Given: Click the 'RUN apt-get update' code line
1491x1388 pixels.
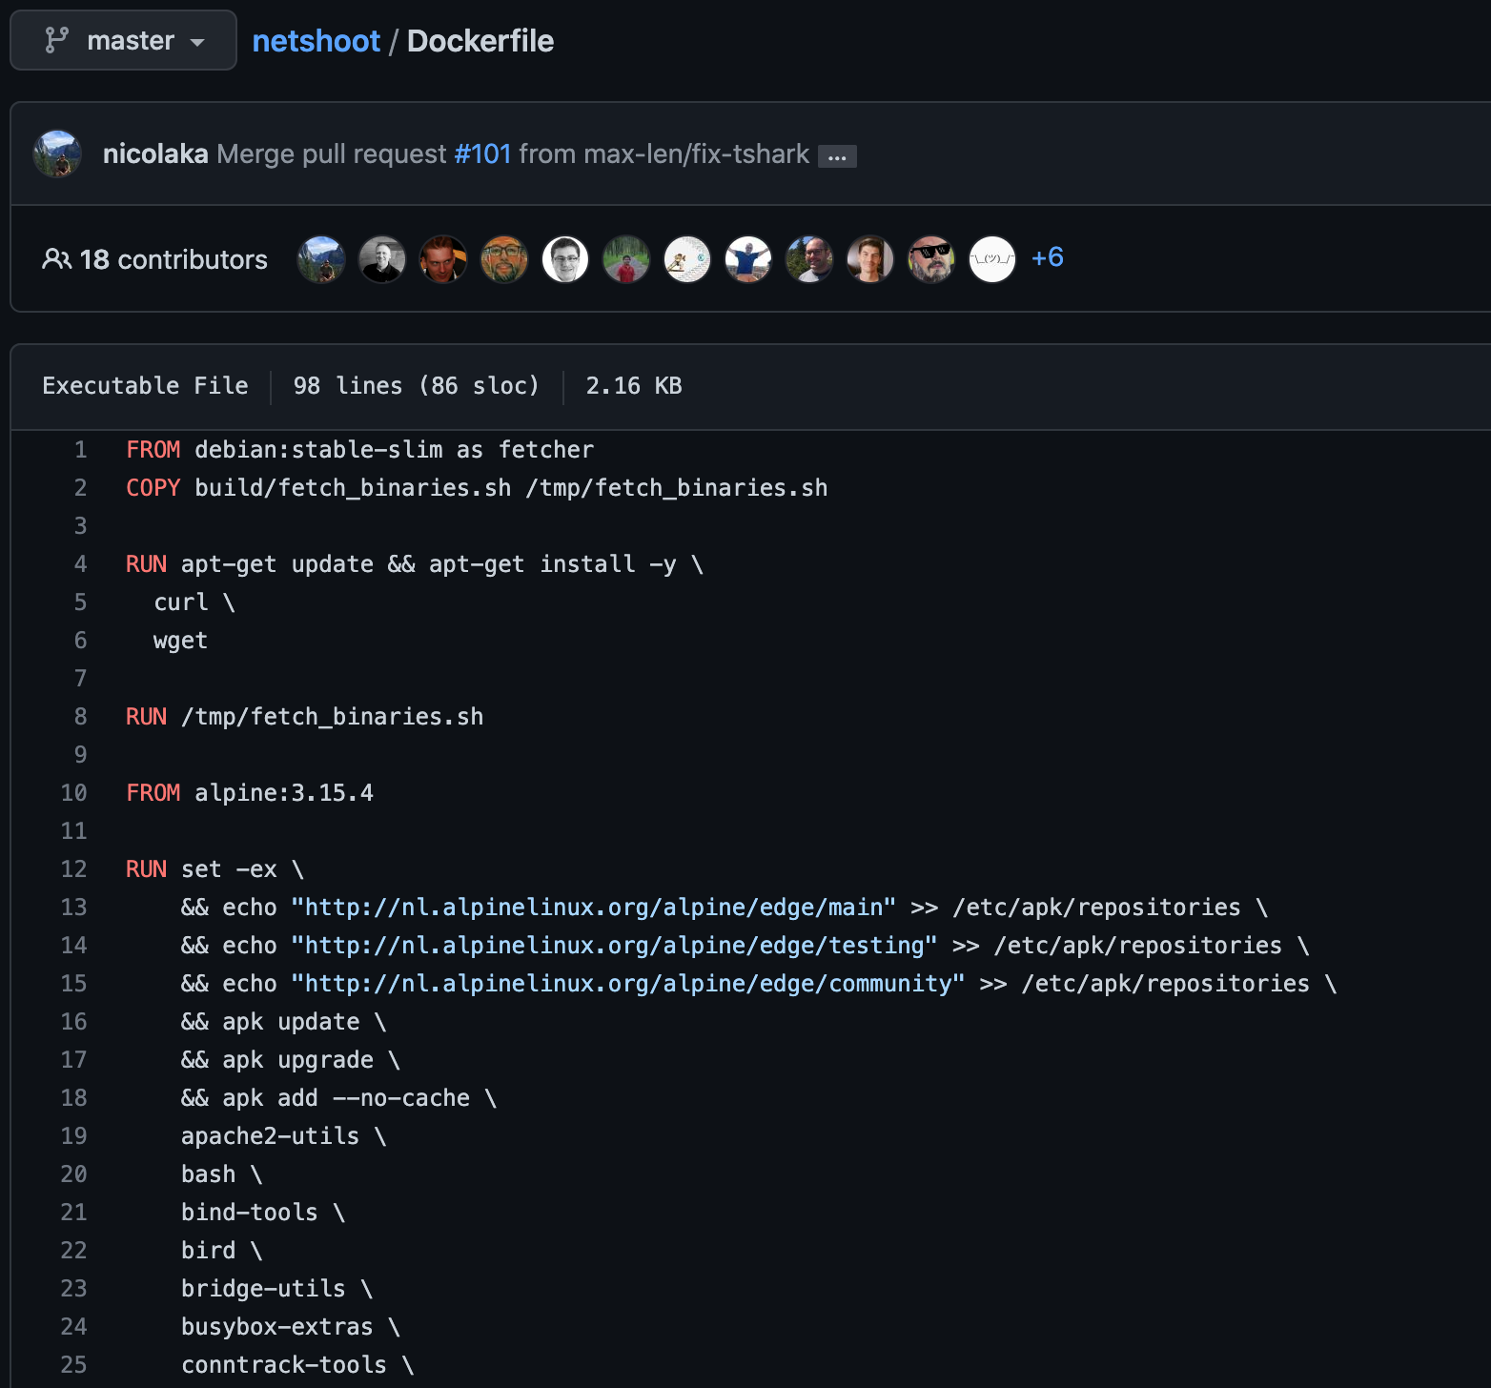Looking at the screenshot, I should click(415, 564).
